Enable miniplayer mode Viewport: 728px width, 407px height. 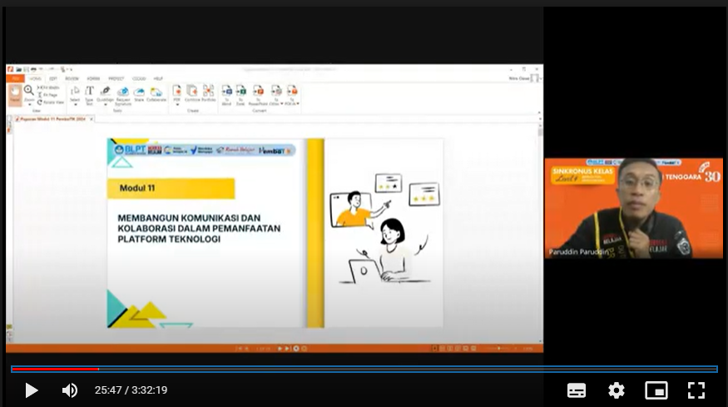click(x=656, y=390)
